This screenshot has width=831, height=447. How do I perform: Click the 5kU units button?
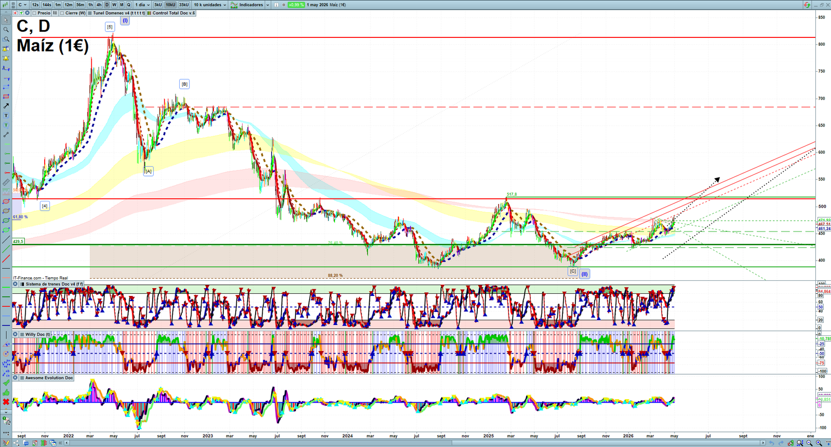(x=158, y=5)
